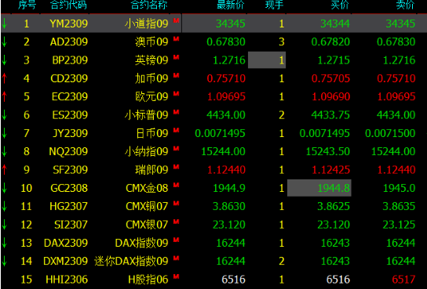Select the HG2307 contract code

pos(68,206)
